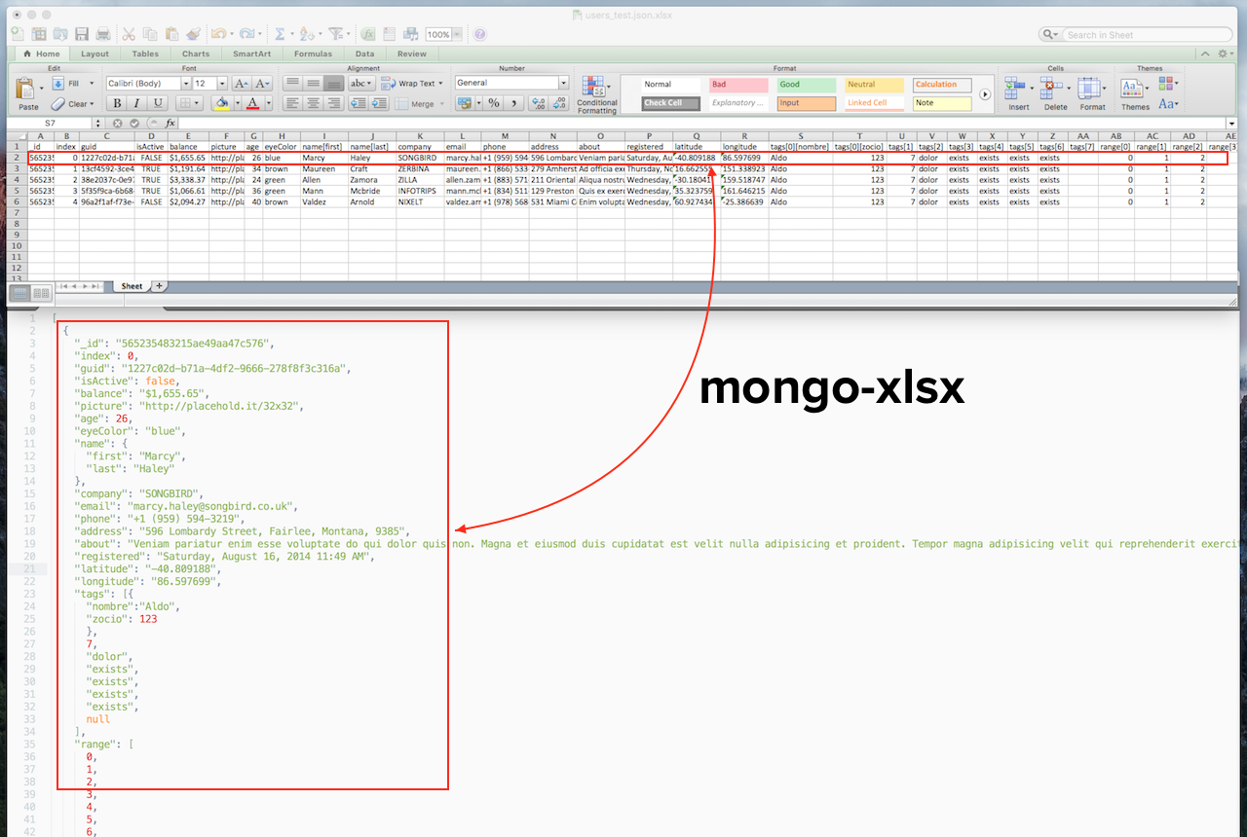The image size is (1247, 837).
Task: Click the Bold B button
Action: pos(117,103)
